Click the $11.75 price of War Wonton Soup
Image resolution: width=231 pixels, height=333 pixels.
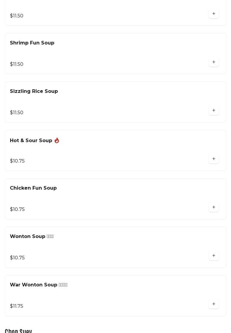coord(16,306)
